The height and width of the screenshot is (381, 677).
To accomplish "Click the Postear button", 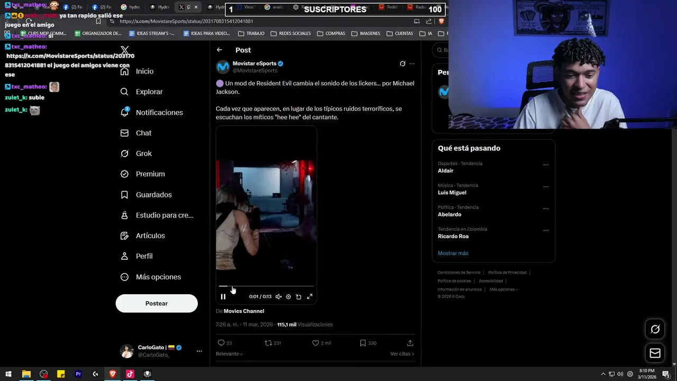I will 157,303.
